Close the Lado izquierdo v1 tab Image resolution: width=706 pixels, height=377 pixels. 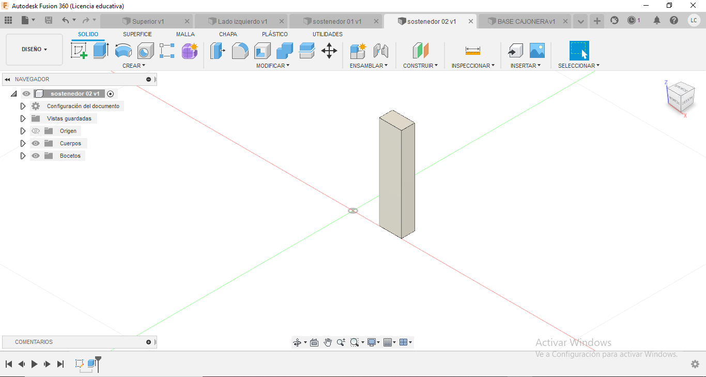[282, 21]
